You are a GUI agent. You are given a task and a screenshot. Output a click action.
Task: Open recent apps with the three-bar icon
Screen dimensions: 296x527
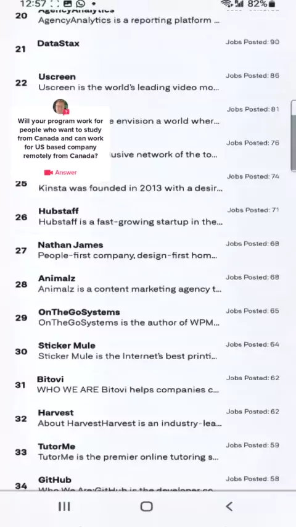tap(64, 506)
